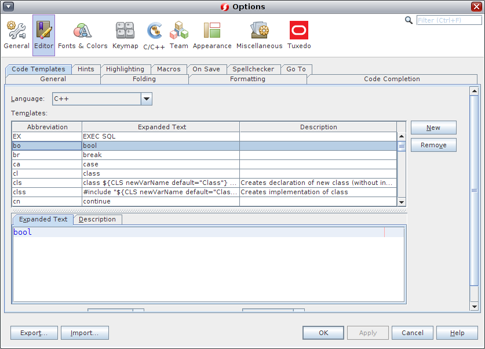Switch to the Macros tab

click(169, 69)
